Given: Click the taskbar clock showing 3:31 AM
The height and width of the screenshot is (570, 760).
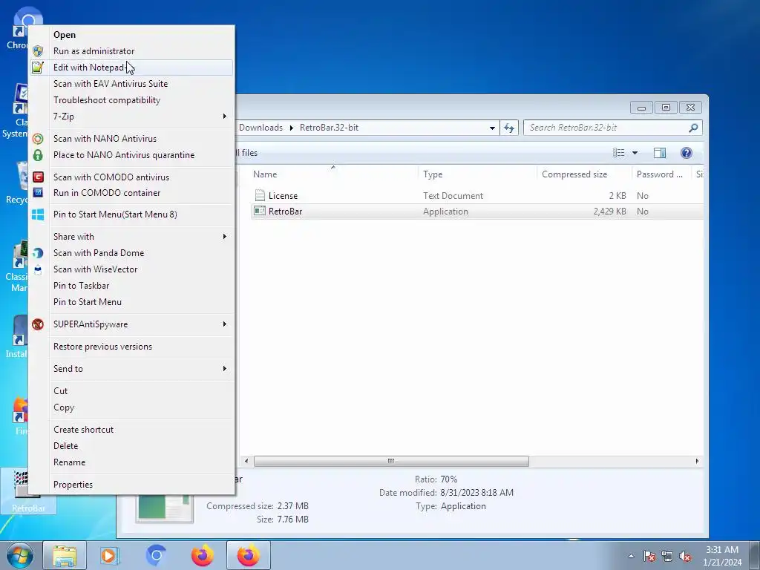Looking at the screenshot, I should (722, 556).
